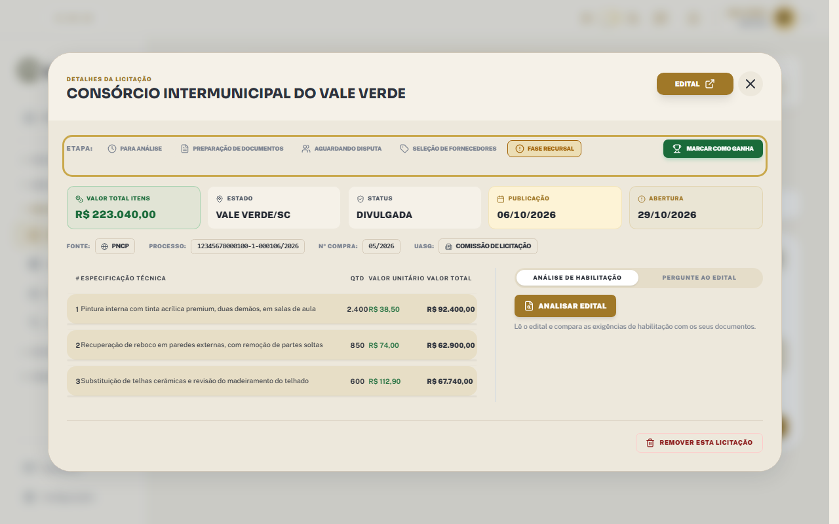This screenshot has height=524, width=839.
Task: Close the licitação details dialog
Action: click(751, 84)
